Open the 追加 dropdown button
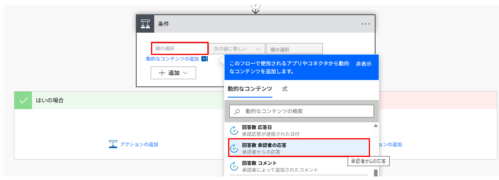Screen dimensions: 499x180 click(173, 73)
